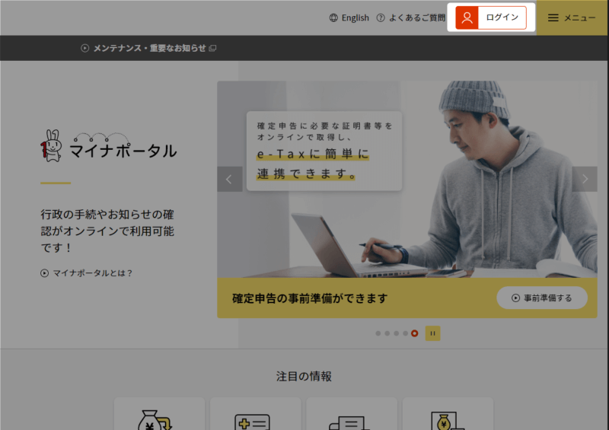Click the health insurance card icon

(x=256, y=414)
